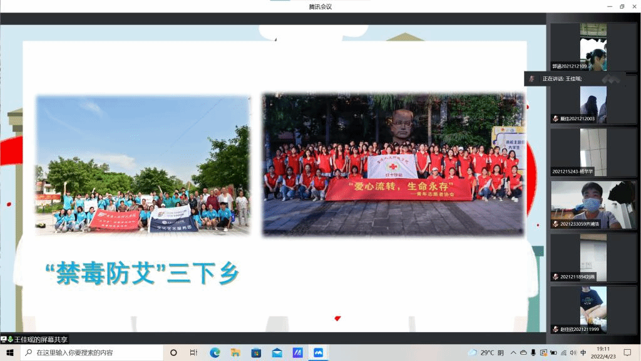
Task: Select the 赵佳欣2021211999 participant video
Action: click(x=593, y=310)
